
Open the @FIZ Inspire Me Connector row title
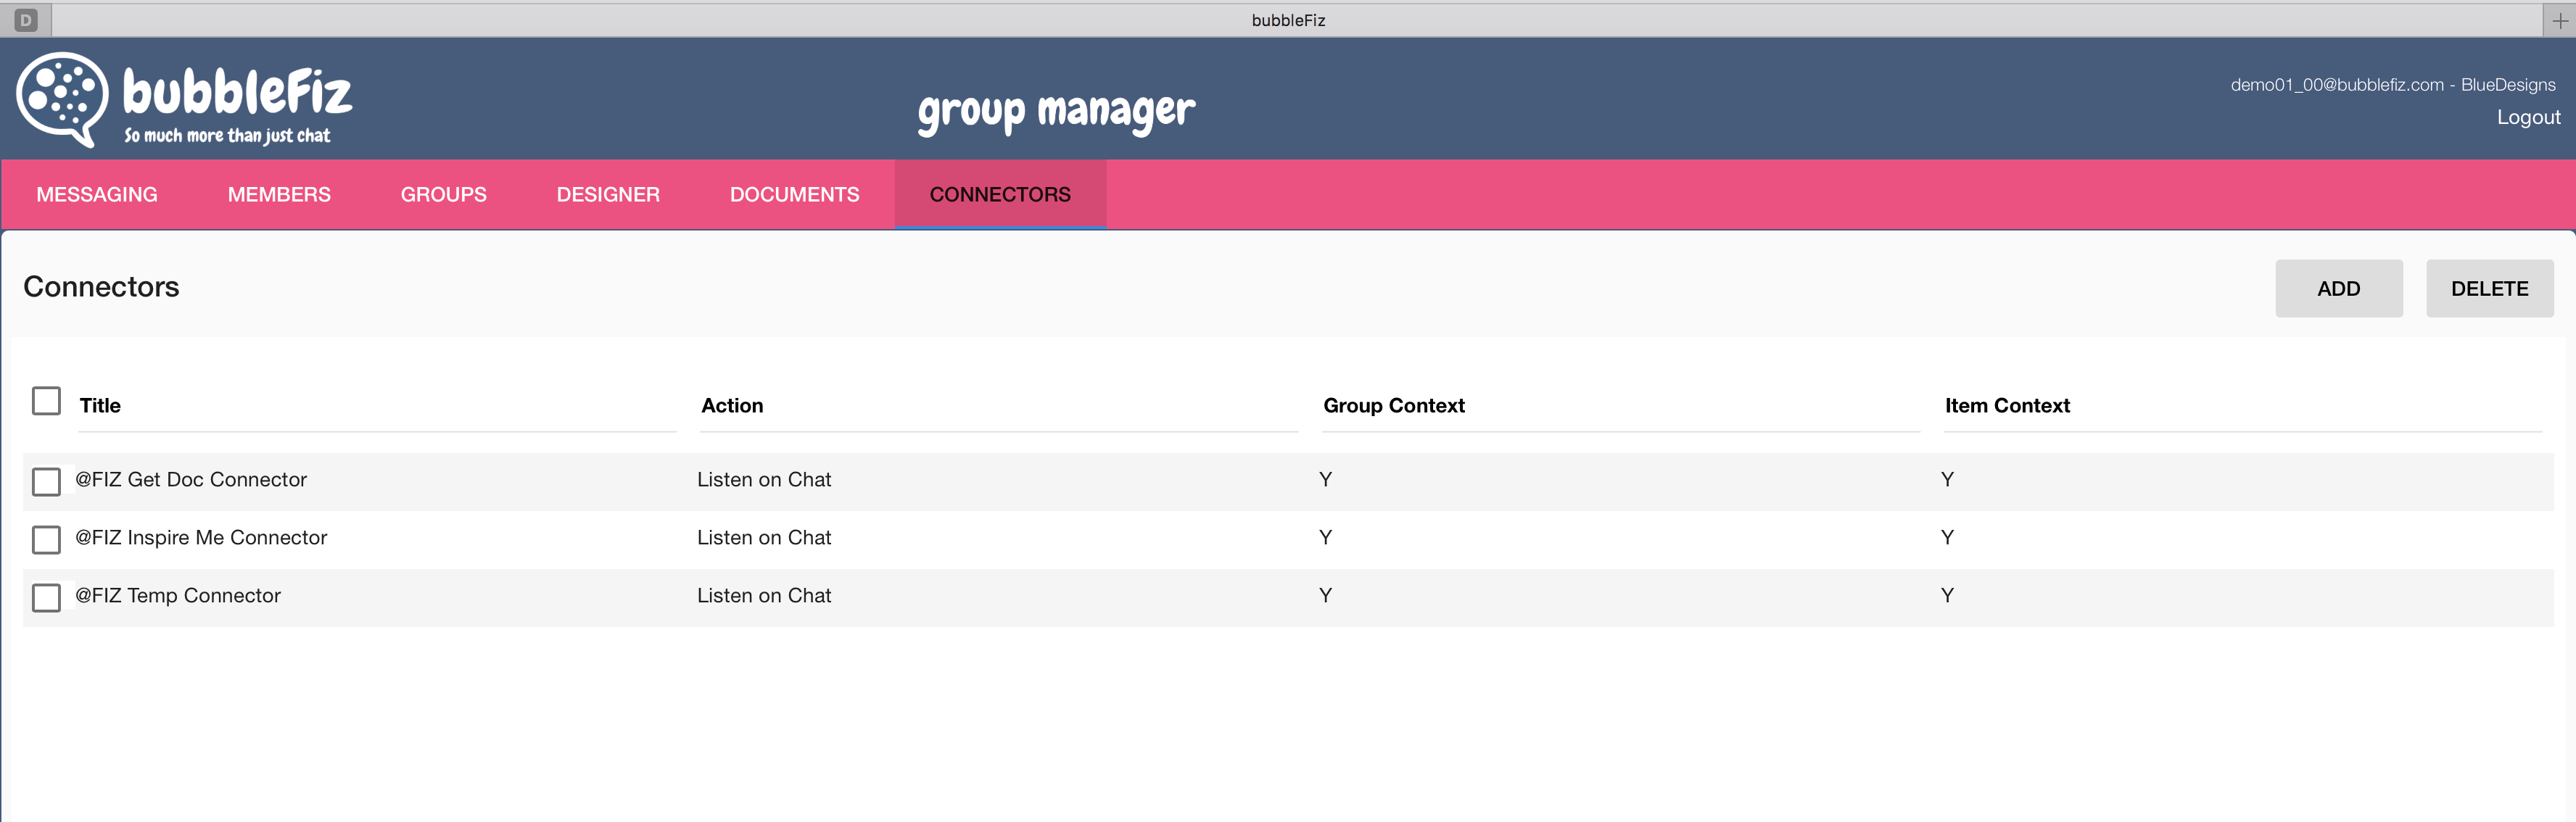[201, 537]
